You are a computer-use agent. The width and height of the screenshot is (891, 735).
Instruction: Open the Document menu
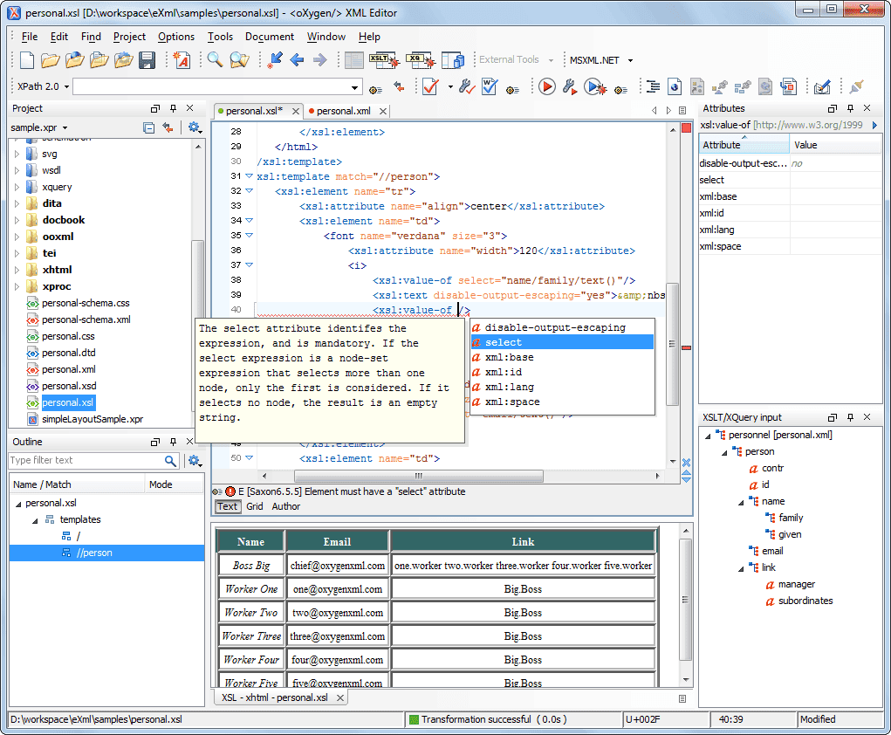(x=270, y=37)
